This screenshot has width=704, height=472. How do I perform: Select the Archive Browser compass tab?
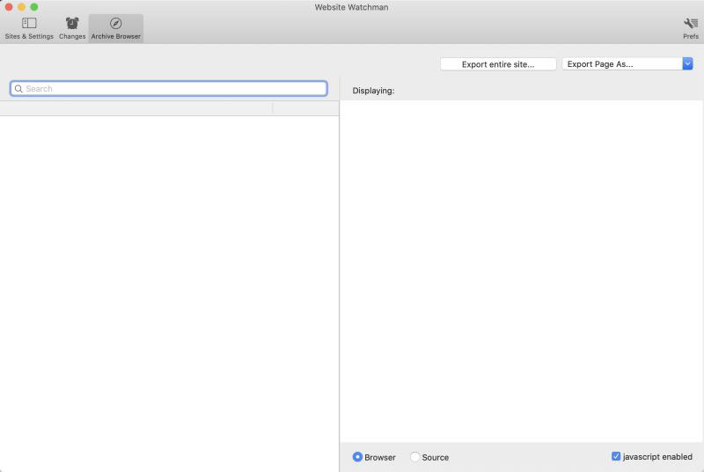(116, 28)
